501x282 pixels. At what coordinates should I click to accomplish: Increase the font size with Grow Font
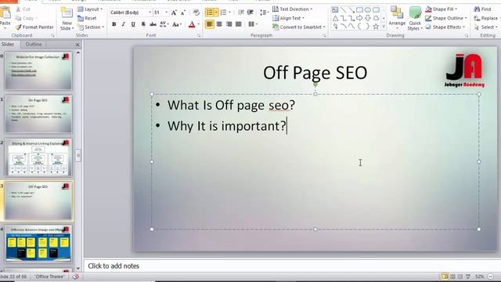point(174,13)
